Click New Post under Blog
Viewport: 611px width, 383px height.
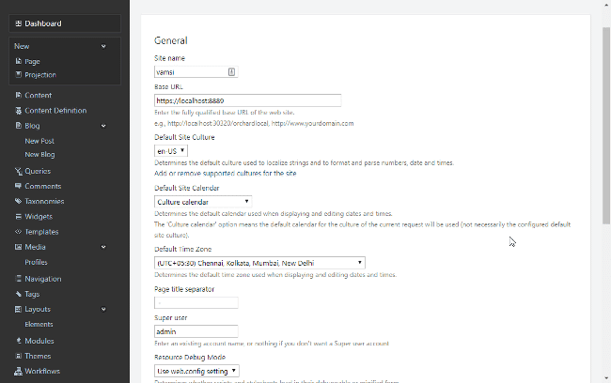(x=39, y=141)
